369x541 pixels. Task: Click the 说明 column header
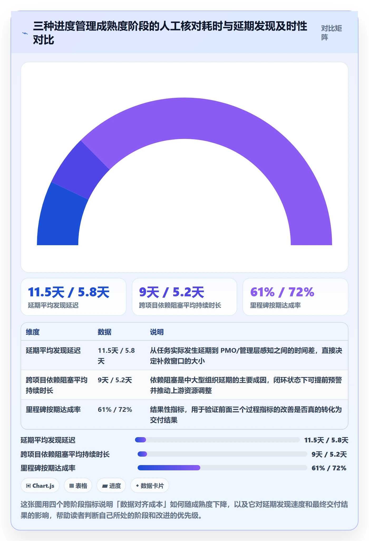click(x=157, y=332)
